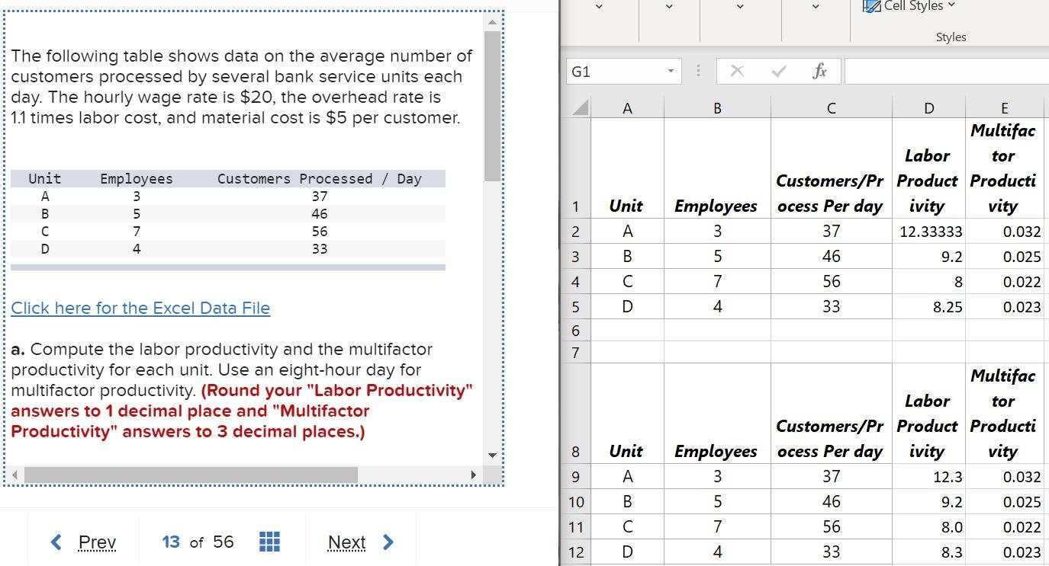The height and width of the screenshot is (566, 1049).
Task: Click cell B4 with value 7
Action: pos(717,282)
